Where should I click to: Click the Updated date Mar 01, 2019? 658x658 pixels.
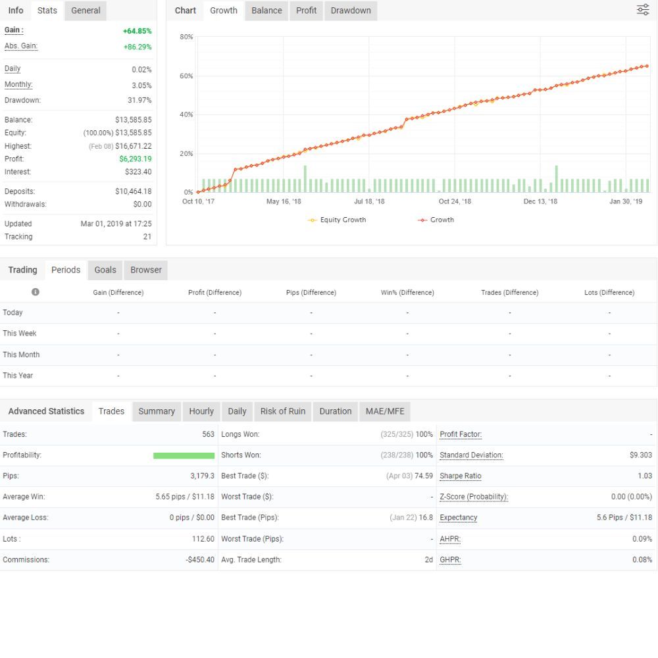[x=102, y=224]
